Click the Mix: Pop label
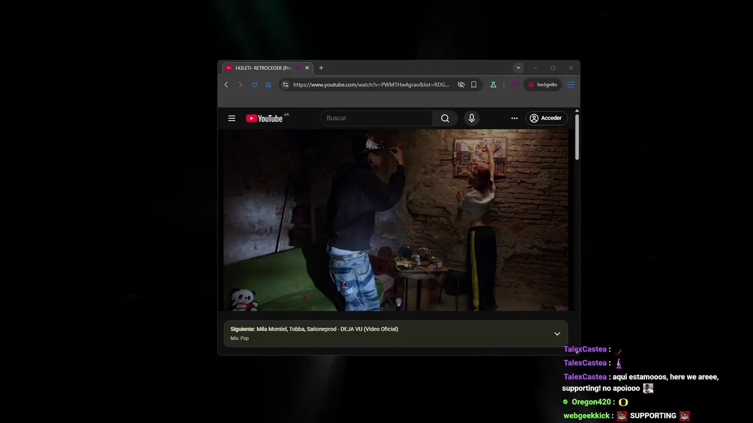 click(x=239, y=338)
